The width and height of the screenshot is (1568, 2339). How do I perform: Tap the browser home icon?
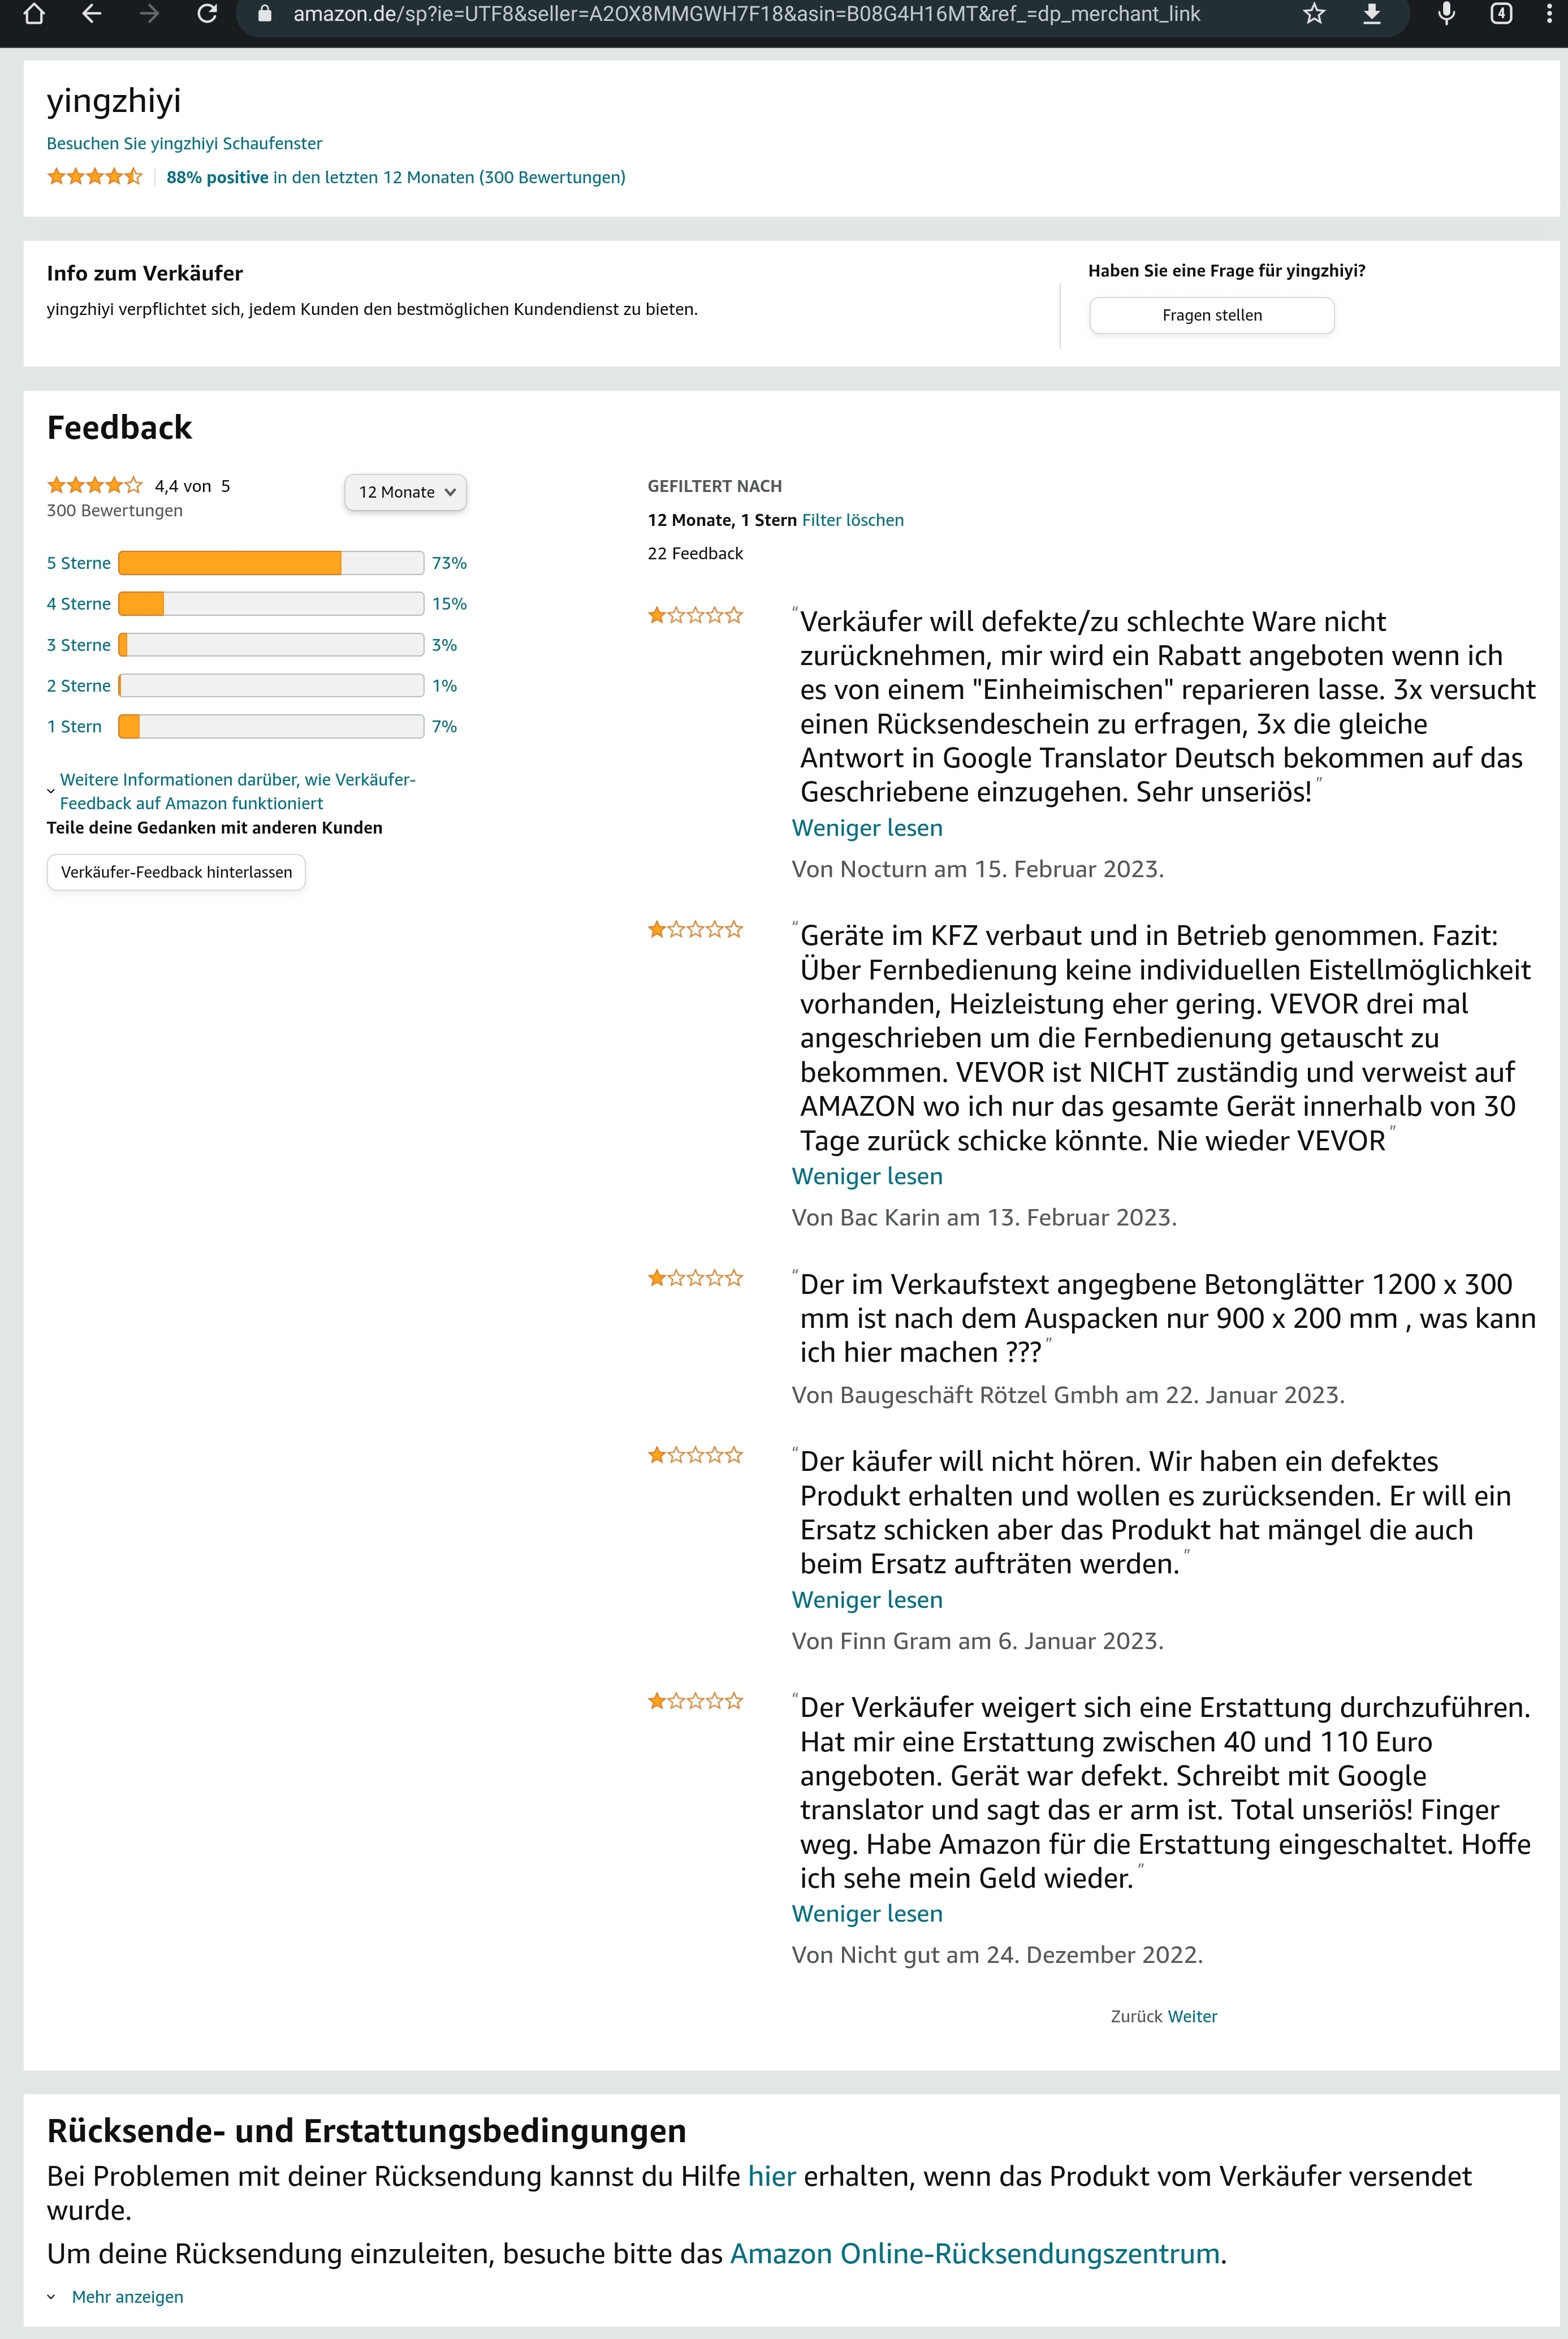pos(34,14)
